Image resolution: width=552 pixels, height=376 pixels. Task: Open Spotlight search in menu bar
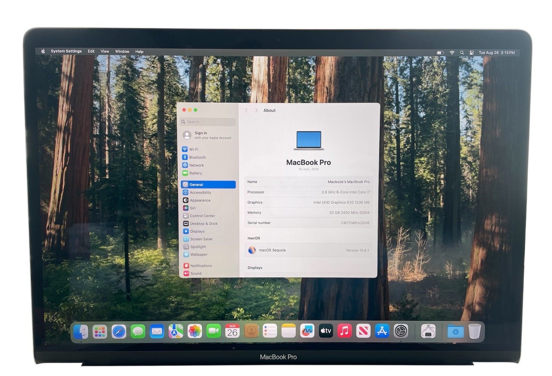coord(462,53)
